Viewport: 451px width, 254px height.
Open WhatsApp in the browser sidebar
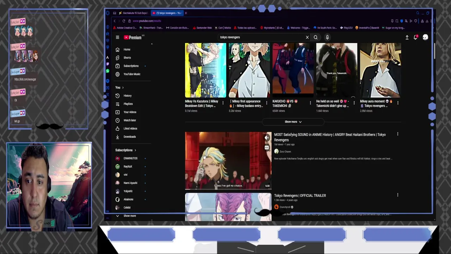(x=108, y=71)
